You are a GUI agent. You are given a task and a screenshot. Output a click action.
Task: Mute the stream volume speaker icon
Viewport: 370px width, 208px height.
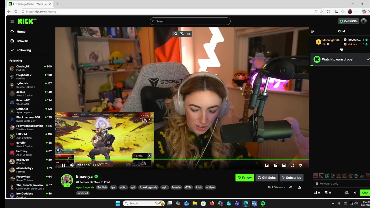pos(72,165)
